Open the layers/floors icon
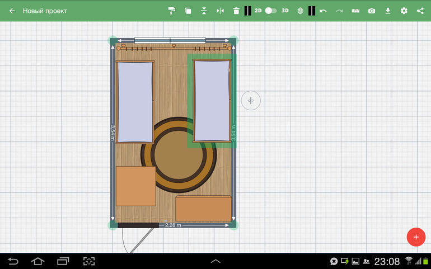431x269 pixels. [300, 11]
